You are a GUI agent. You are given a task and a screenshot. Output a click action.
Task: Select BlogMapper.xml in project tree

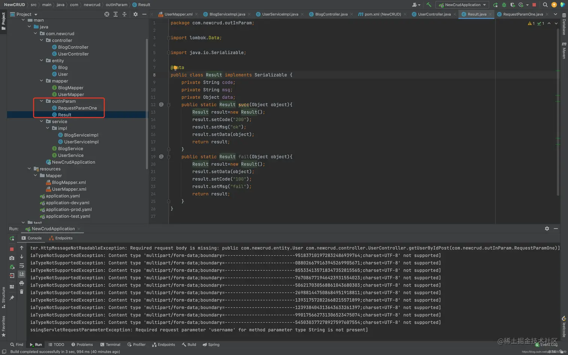pos(69,182)
